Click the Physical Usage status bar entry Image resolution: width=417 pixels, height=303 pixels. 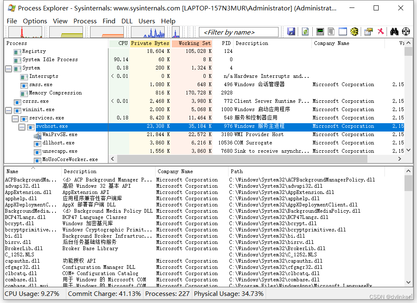coord(229,294)
